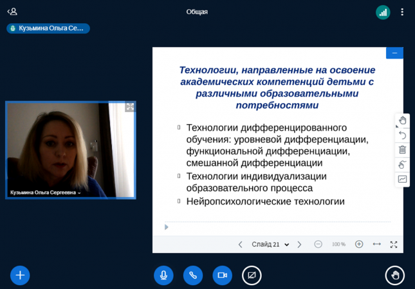This screenshot has width=415, height=289.
Task: Open the Слайд 21 slide selector
Action: point(270,245)
